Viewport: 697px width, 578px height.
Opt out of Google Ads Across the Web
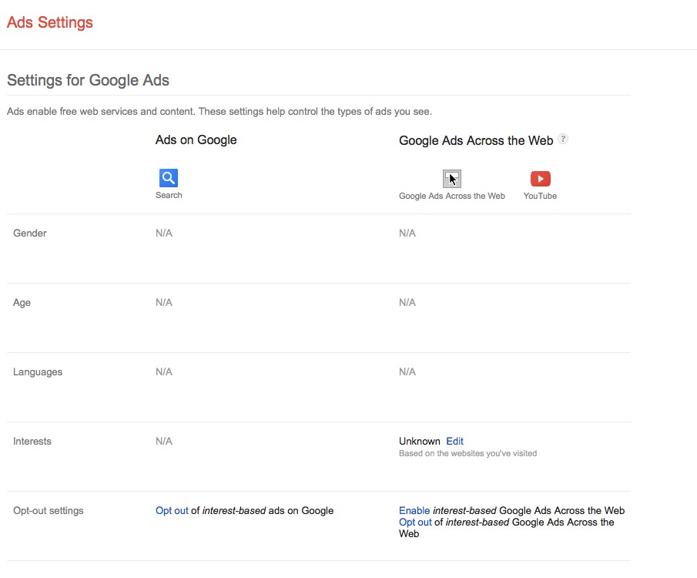(x=415, y=523)
